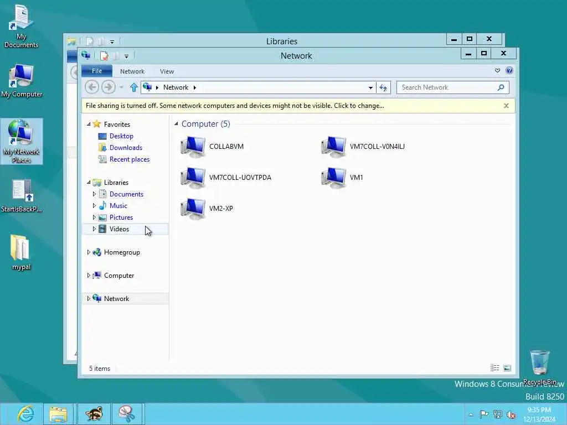Screen dimensions: 567x425
Task: Open the raccoon app on taskbar
Action: pyautogui.click(x=94, y=414)
